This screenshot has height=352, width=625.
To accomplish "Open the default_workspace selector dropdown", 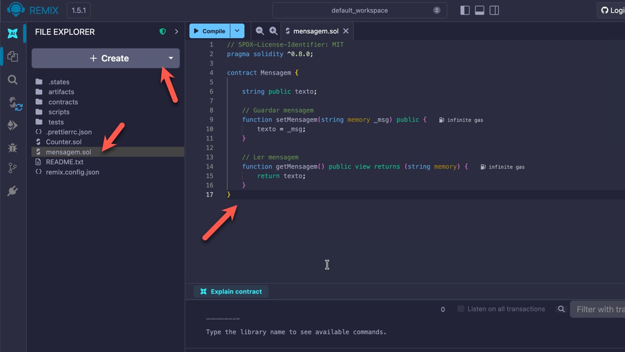I will tap(359, 10).
